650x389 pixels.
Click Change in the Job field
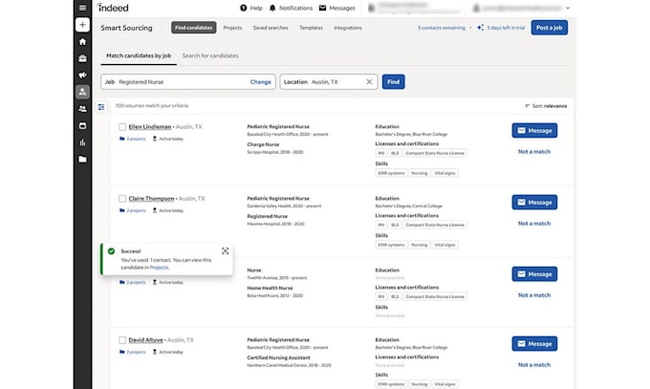tap(260, 82)
